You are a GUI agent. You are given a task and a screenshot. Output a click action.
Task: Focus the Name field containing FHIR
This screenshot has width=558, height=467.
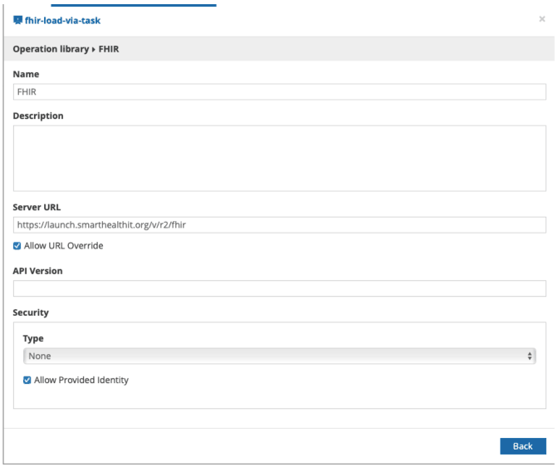coord(279,92)
